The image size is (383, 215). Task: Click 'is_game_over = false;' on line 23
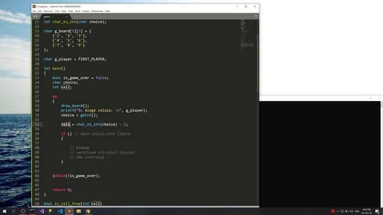86,78
